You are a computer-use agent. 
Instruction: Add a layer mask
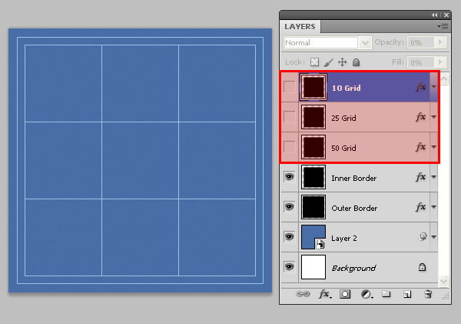pyautogui.click(x=345, y=294)
